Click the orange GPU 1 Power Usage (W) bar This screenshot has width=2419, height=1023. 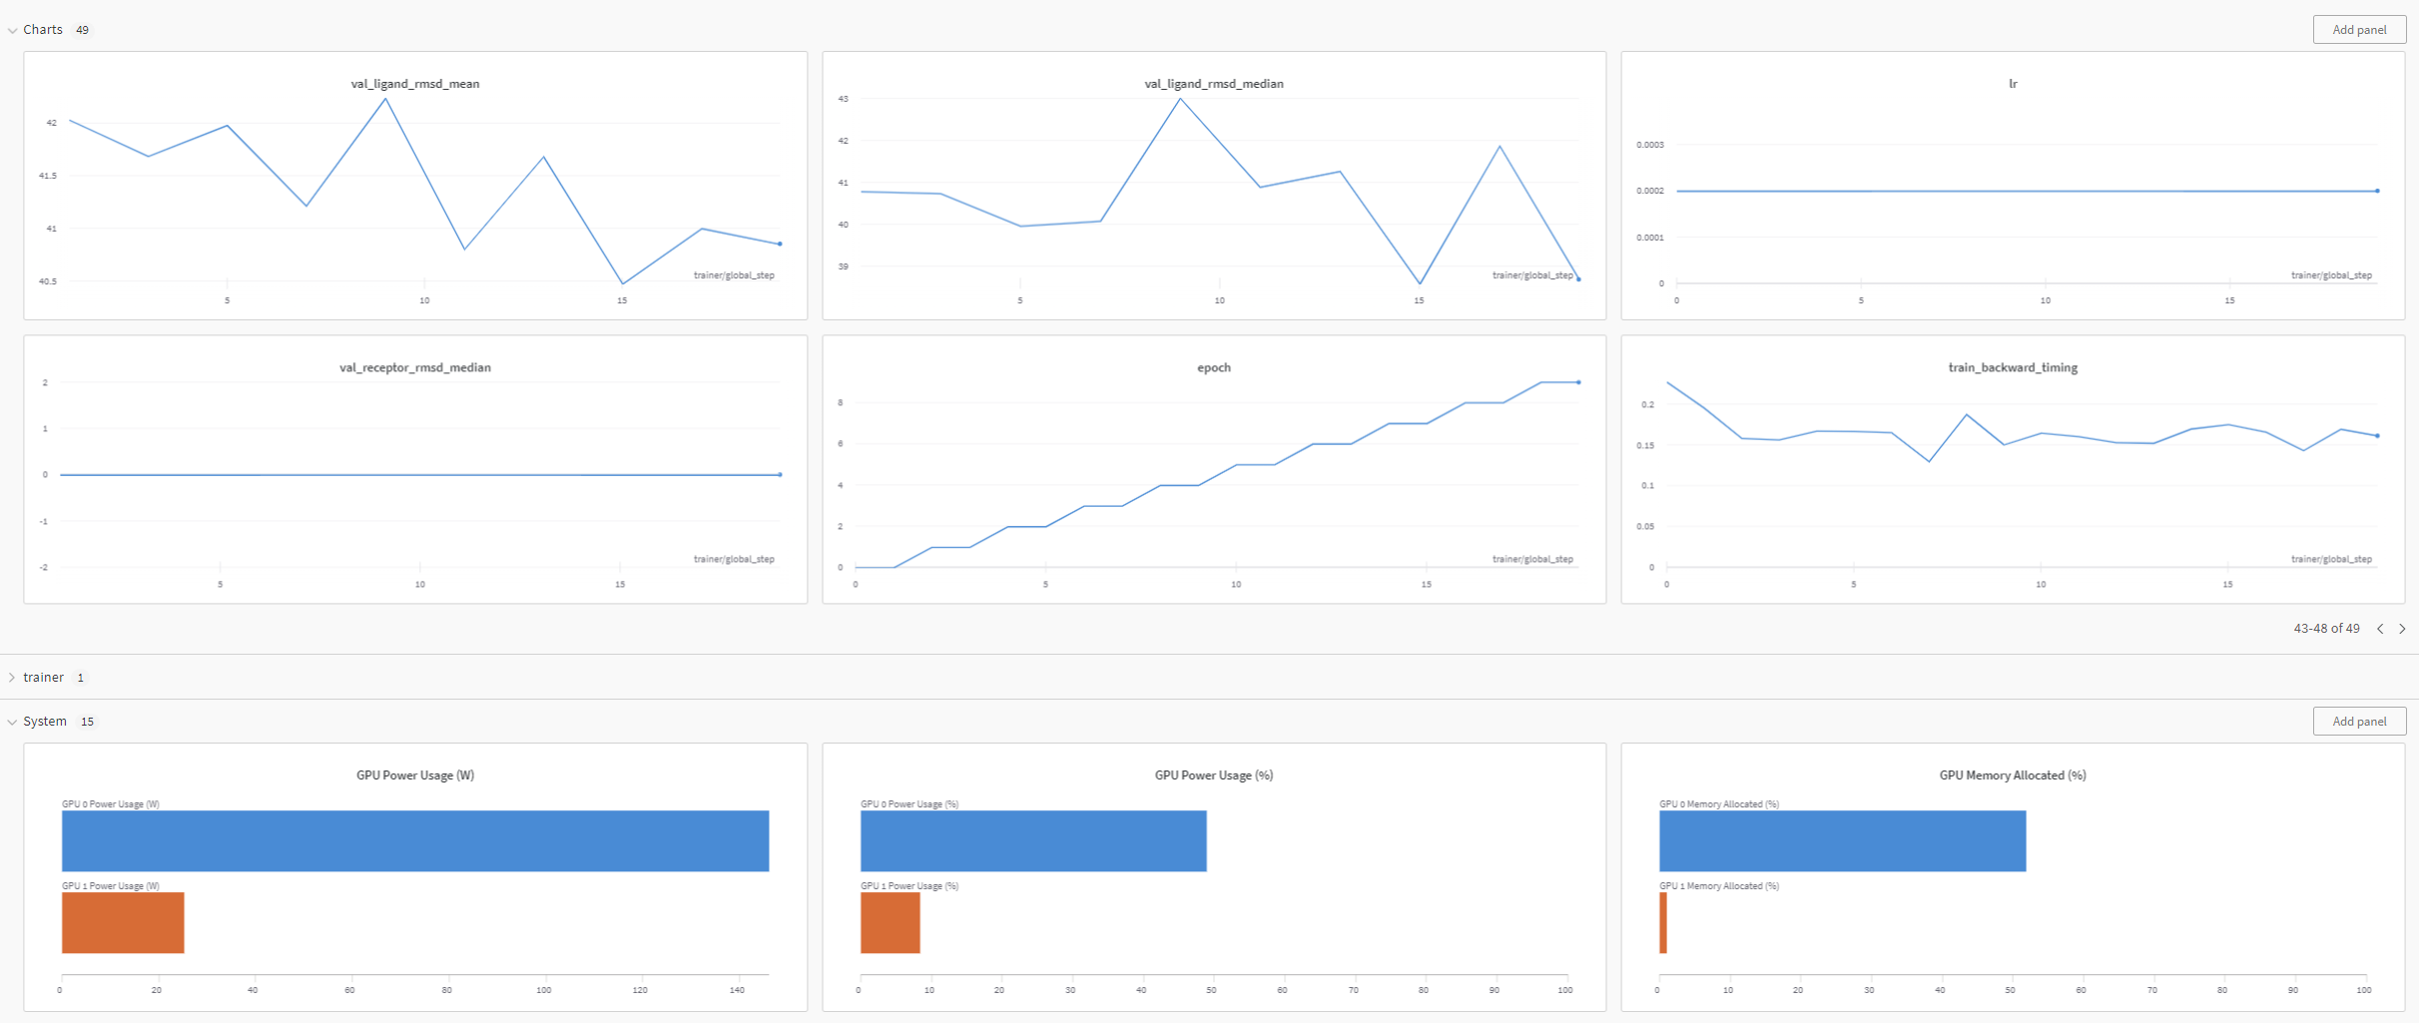[x=123, y=922]
